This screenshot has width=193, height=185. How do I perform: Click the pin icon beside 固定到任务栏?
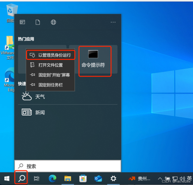[x=32, y=85]
